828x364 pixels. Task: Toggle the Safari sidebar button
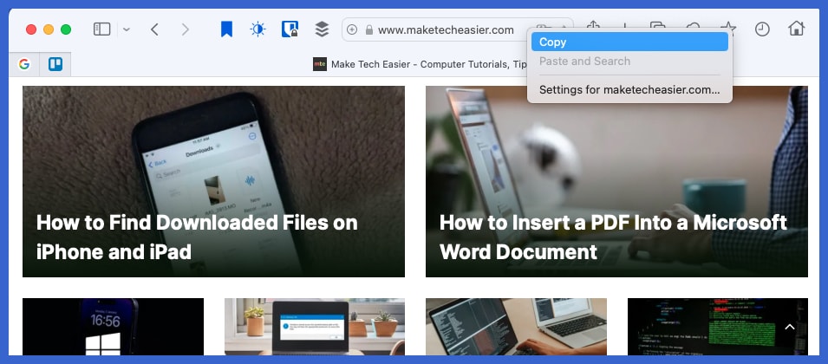[102, 29]
